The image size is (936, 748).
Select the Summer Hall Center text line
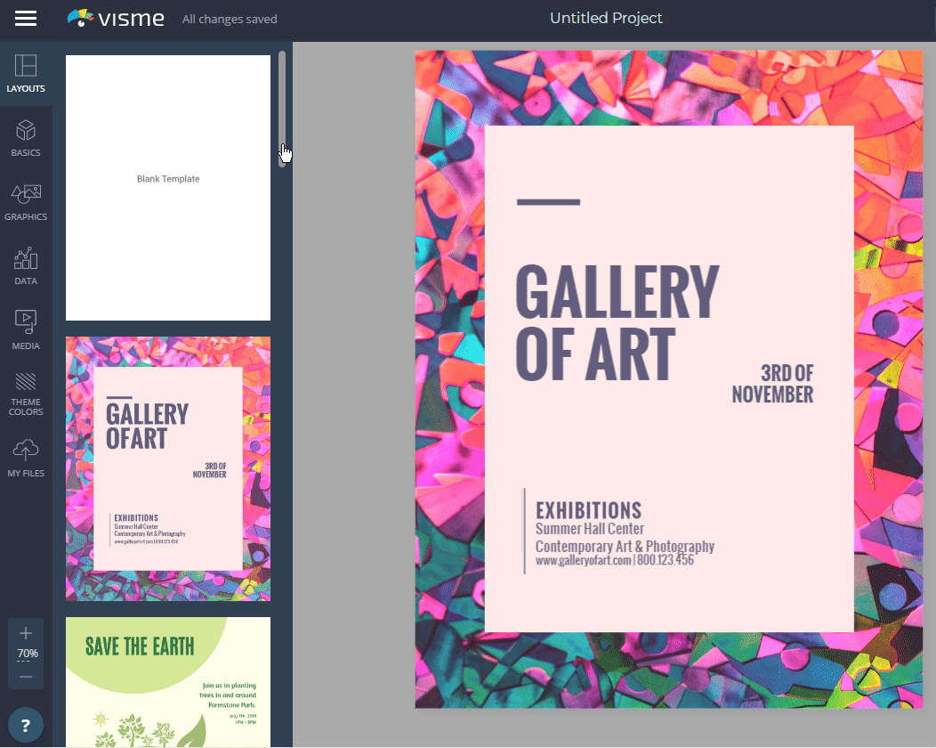point(590,529)
